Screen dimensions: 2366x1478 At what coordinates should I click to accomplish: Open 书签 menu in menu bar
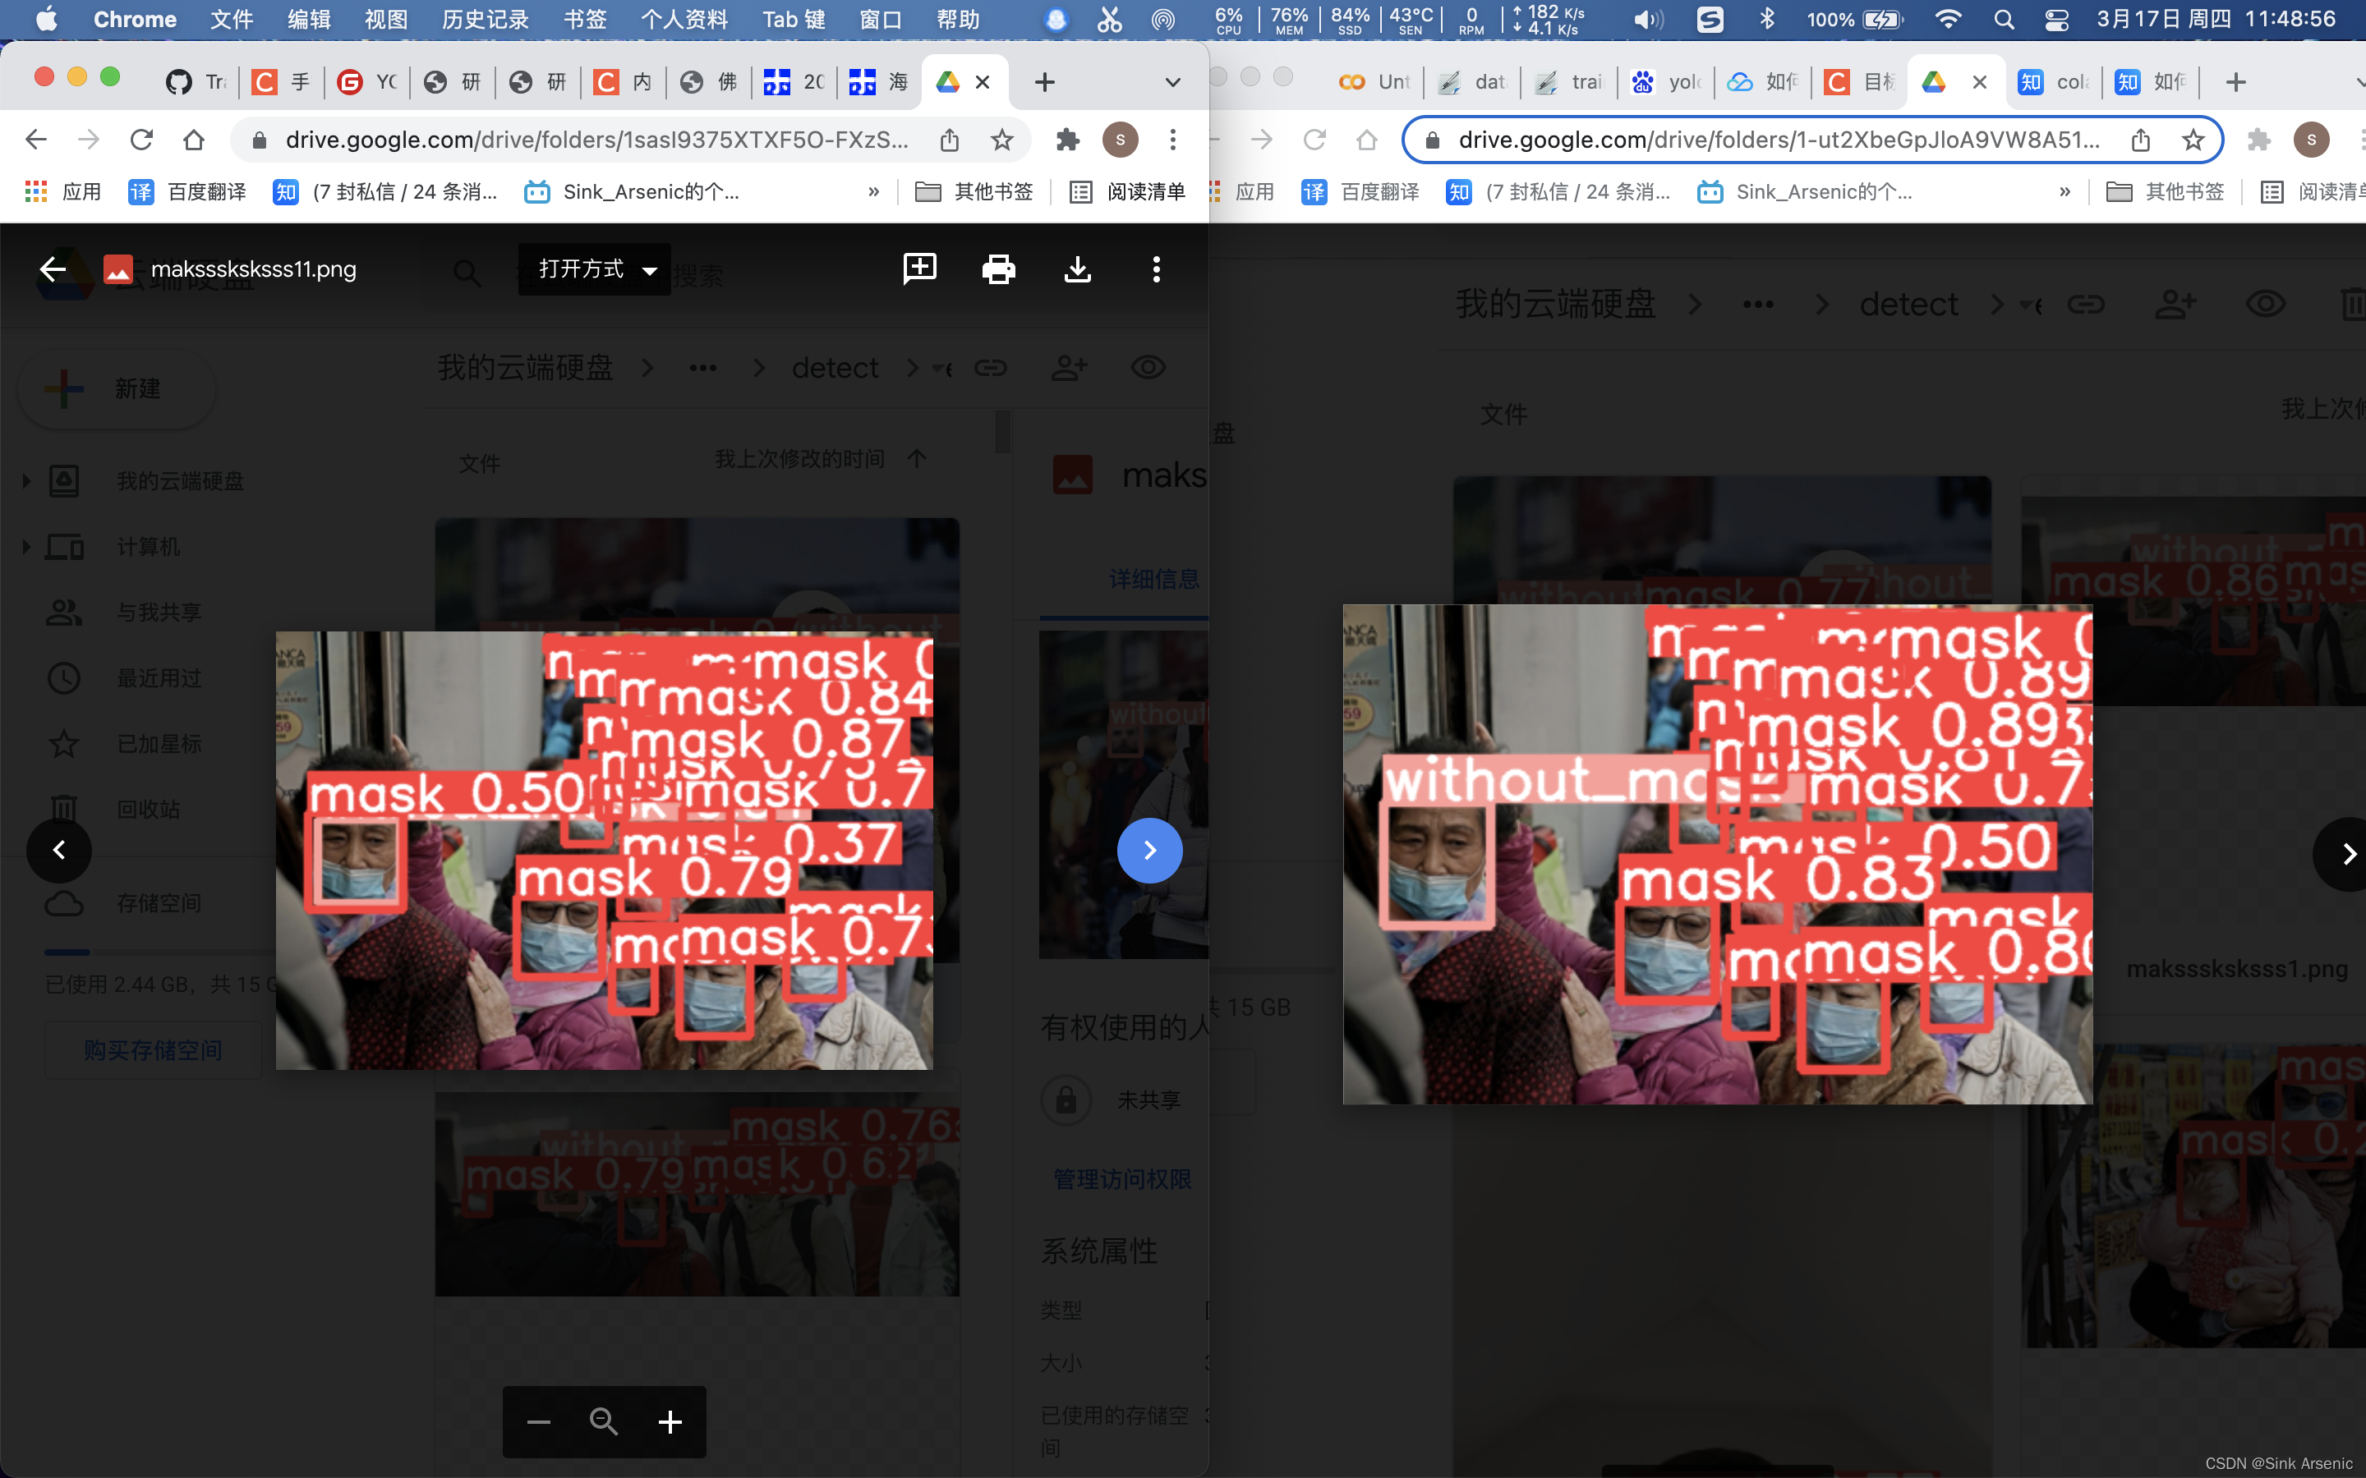tap(585, 20)
